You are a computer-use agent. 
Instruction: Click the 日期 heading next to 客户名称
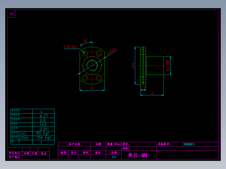click(99, 144)
